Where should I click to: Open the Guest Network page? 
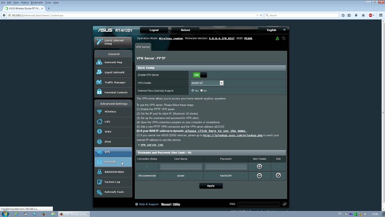click(113, 72)
